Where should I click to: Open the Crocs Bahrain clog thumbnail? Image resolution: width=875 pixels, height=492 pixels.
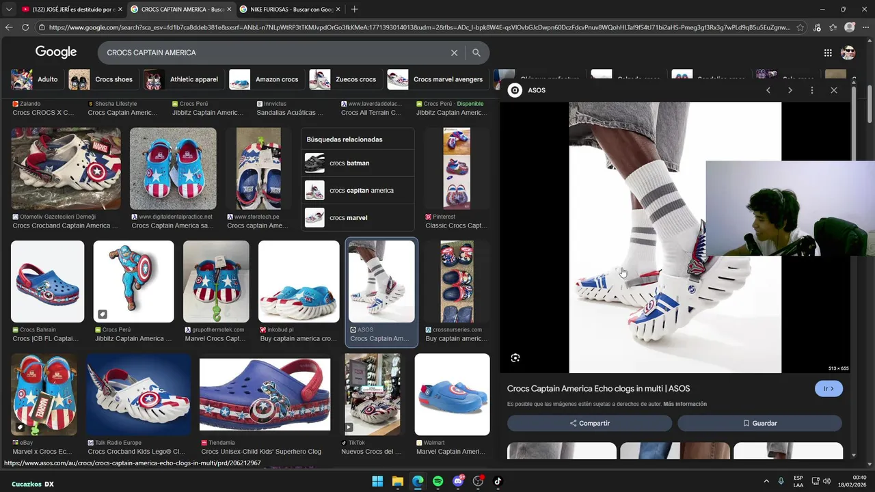pyautogui.click(x=47, y=282)
